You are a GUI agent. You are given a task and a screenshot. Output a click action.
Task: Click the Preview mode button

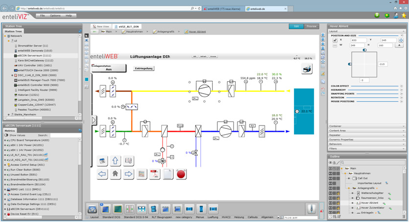(312, 26)
